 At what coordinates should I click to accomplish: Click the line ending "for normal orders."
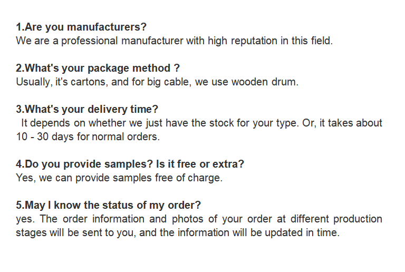[x=88, y=137]
